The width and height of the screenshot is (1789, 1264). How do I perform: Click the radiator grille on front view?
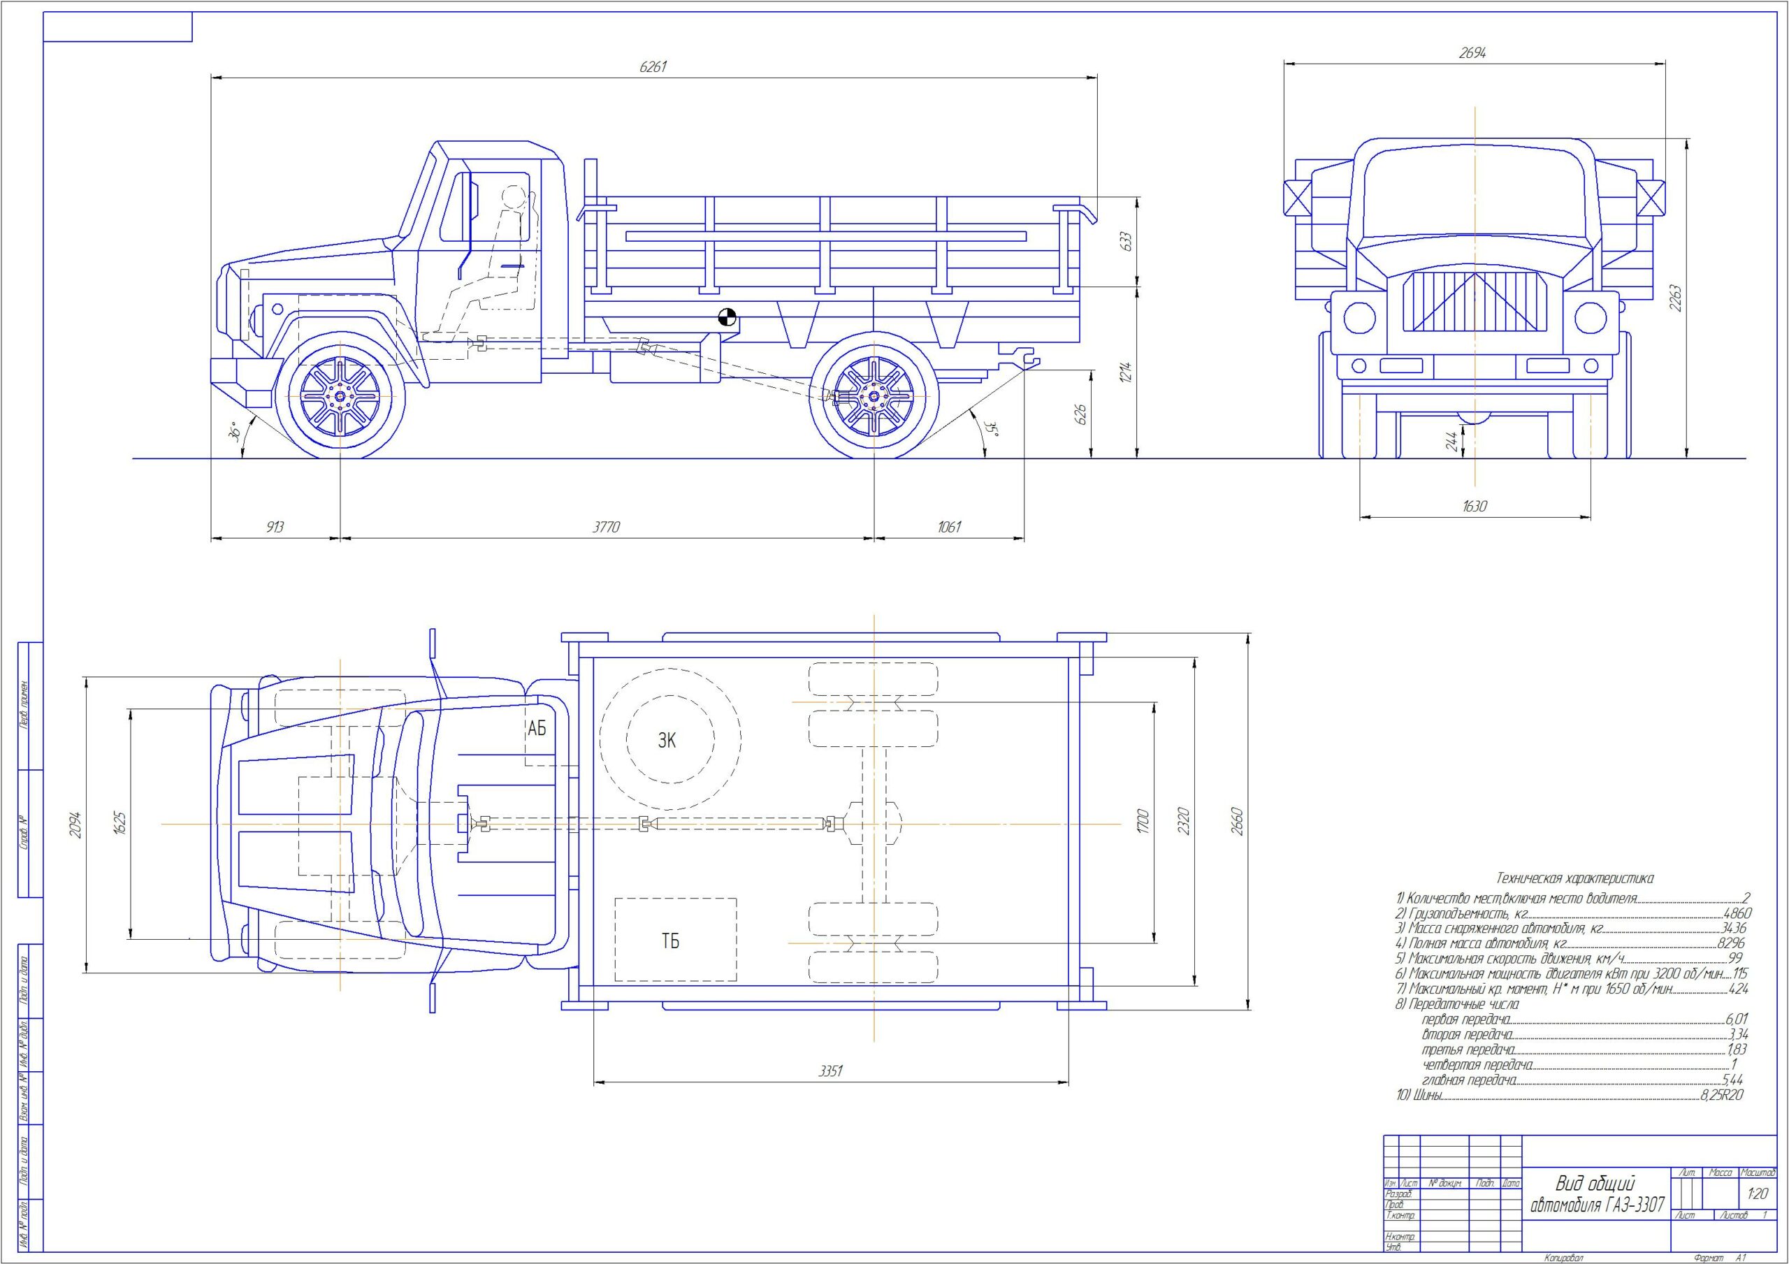(x=1475, y=301)
